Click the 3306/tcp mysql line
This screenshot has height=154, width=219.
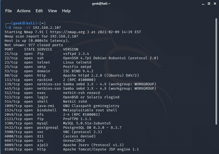coord(58,123)
